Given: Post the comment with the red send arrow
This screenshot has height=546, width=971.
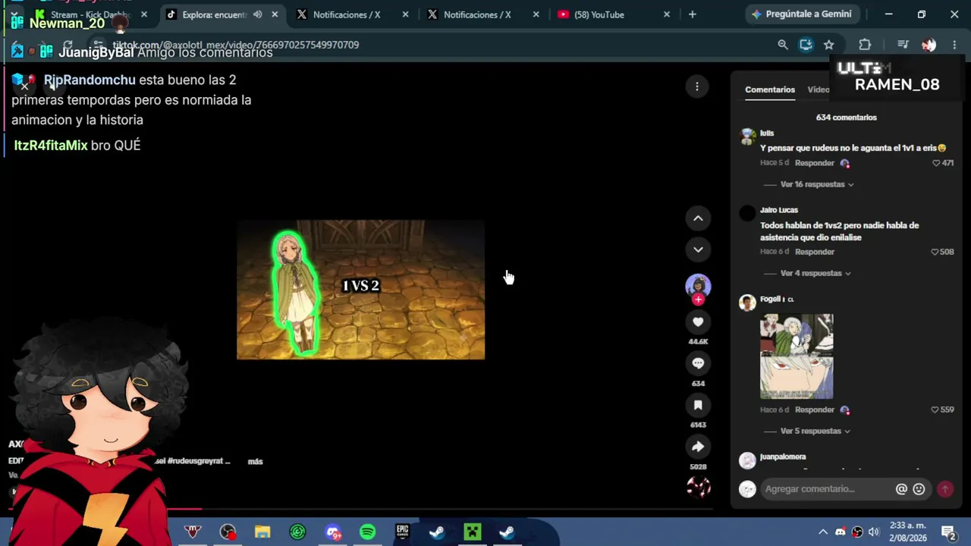Looking at the screenshot, I should point(945,489).
